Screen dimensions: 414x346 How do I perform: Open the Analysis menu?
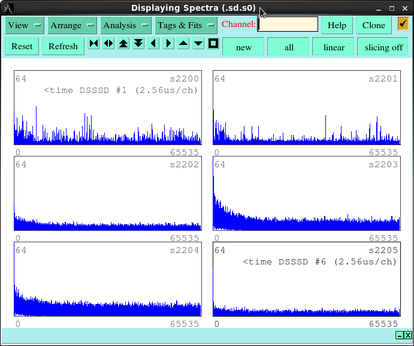click(126, 25)
